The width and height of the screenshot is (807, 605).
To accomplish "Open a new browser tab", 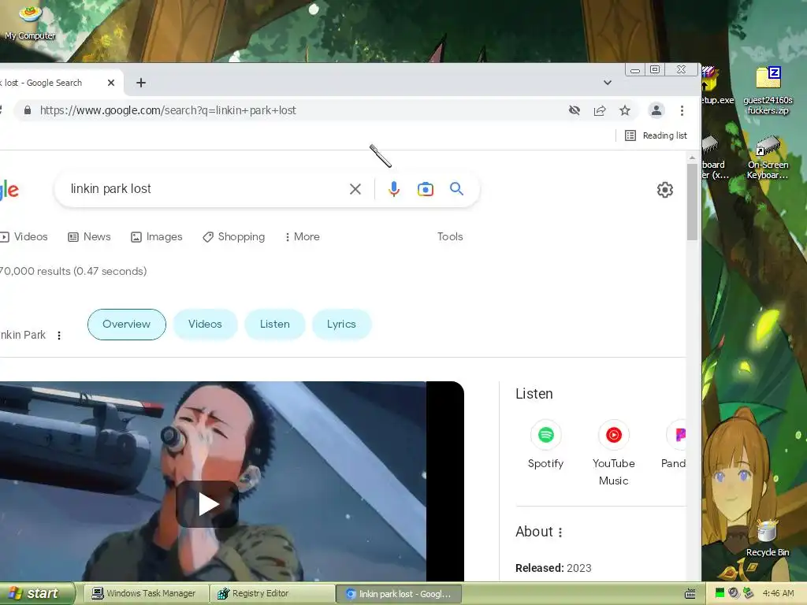I will click(141, 83).
